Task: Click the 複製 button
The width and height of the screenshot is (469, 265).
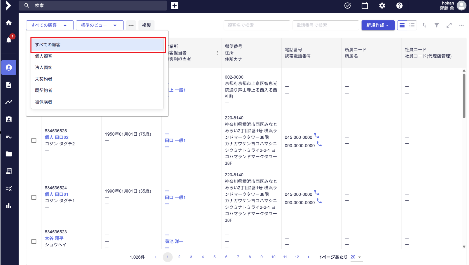Action: point(146,25)
